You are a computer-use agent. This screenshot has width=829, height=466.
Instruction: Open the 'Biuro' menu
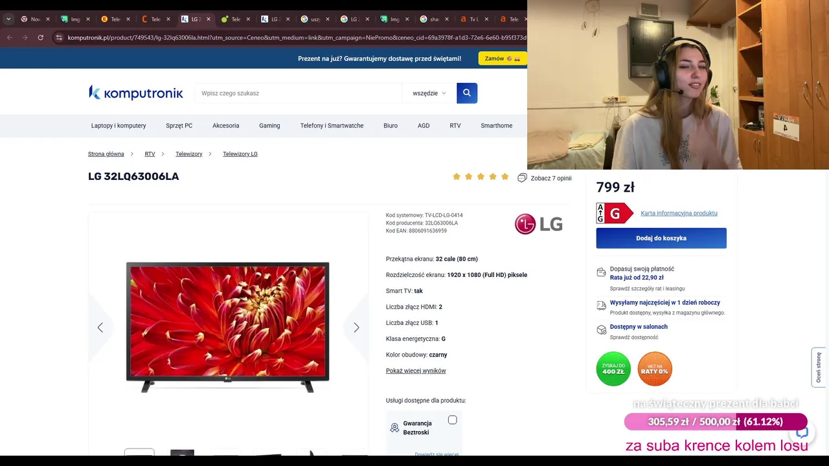tap(391, 126)
